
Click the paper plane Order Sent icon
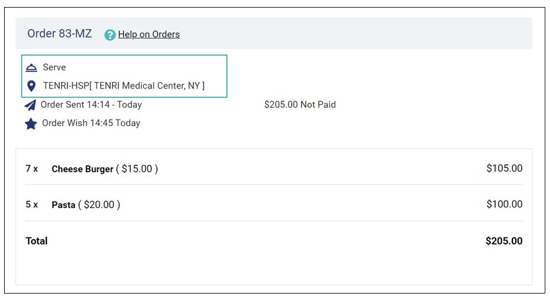(x=30, y=105)
